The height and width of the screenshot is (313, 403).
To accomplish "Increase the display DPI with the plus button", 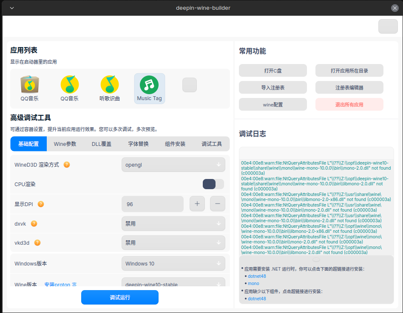I will pos(197,204).
